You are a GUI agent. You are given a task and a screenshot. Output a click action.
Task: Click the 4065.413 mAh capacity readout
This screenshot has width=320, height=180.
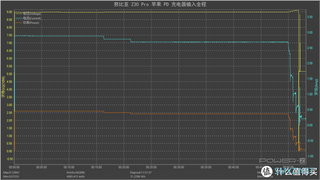[x=75, y=177]
